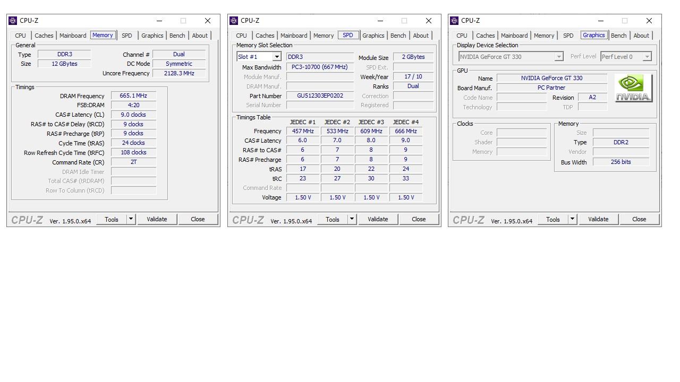
Task: Open Bench tab in Graphics window
Action: [619, 36]
